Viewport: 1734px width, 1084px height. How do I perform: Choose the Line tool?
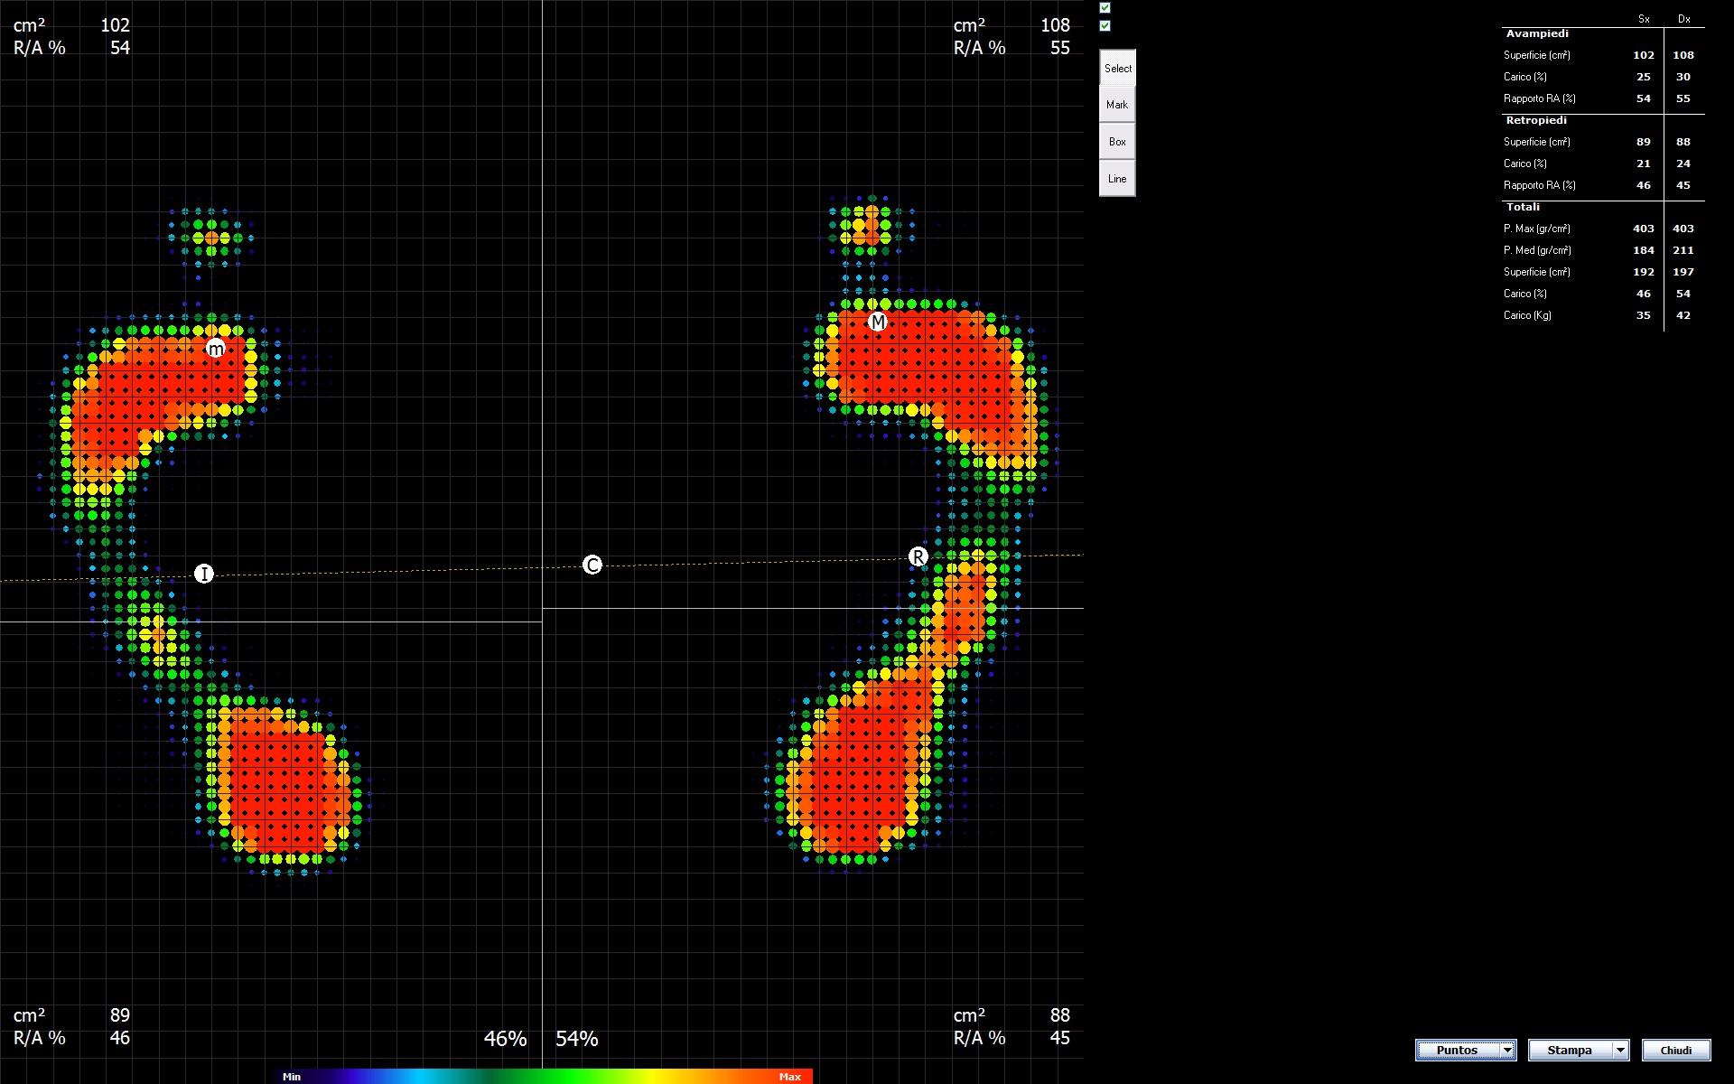pyautogui.click(x=1117, y=179)
